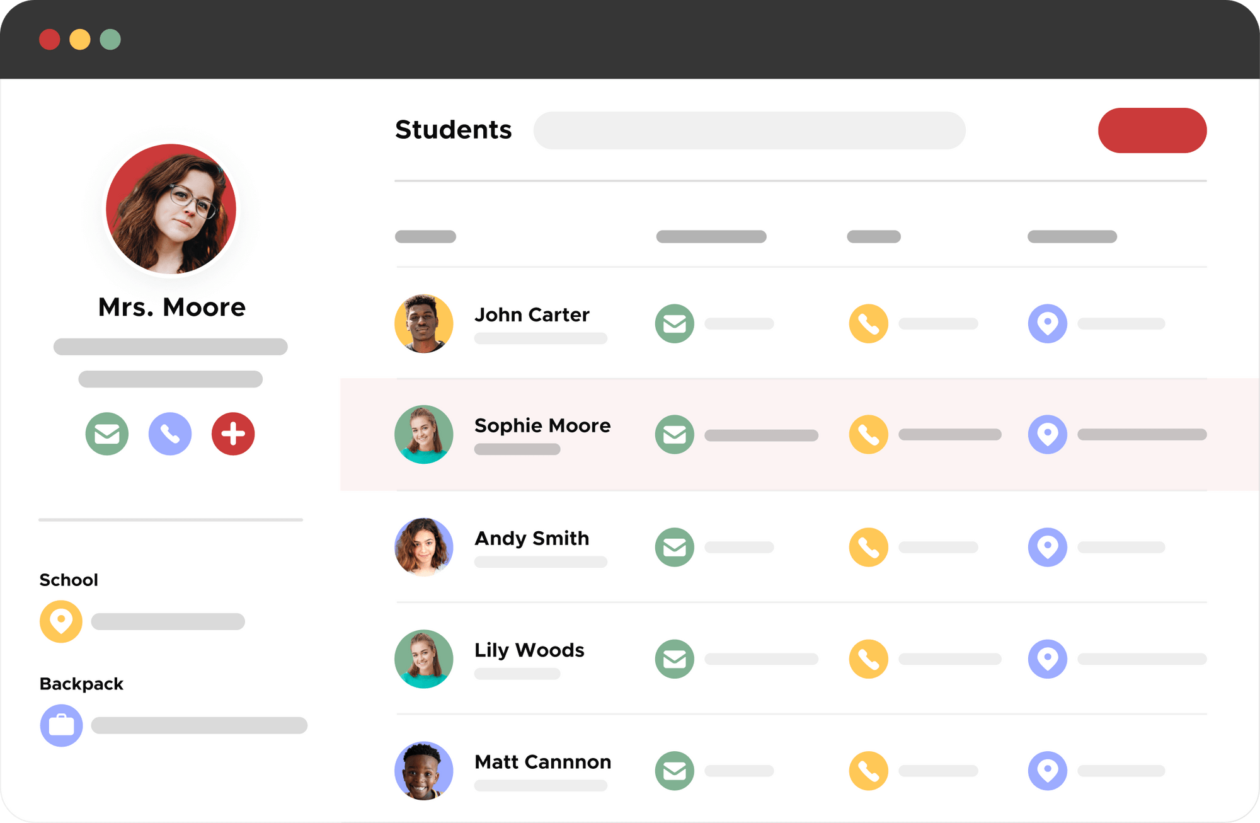Click the phone icon for Sophie Moore
This screenshot has width=1260, height=823.
click(868, 434)
